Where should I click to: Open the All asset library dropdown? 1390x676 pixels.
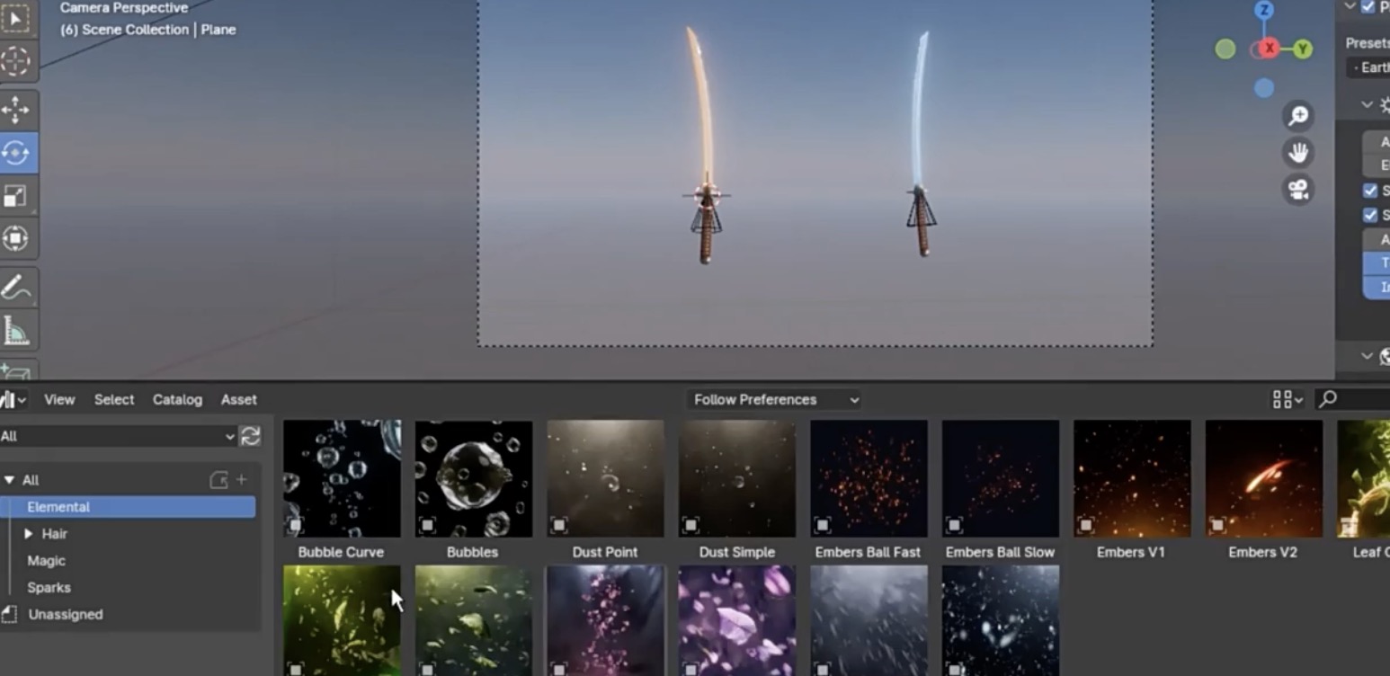[x=117, y=436]
